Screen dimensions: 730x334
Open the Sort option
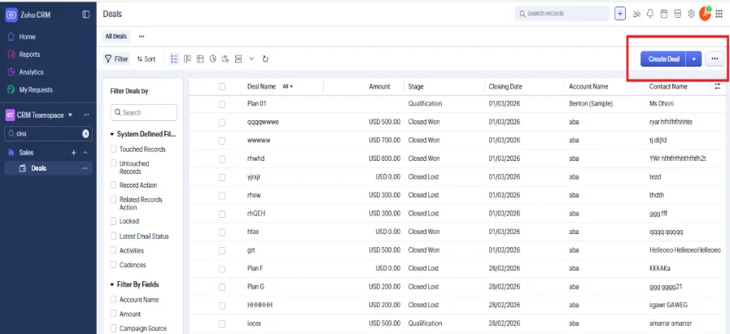pyautogui.click(x=146, y=59)
